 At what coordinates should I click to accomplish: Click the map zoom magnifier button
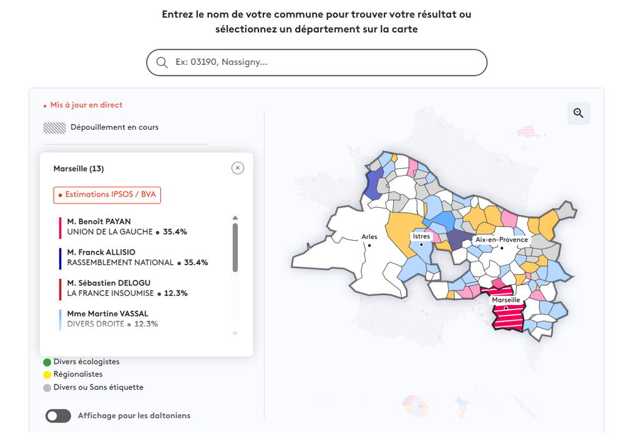[578, 113]
